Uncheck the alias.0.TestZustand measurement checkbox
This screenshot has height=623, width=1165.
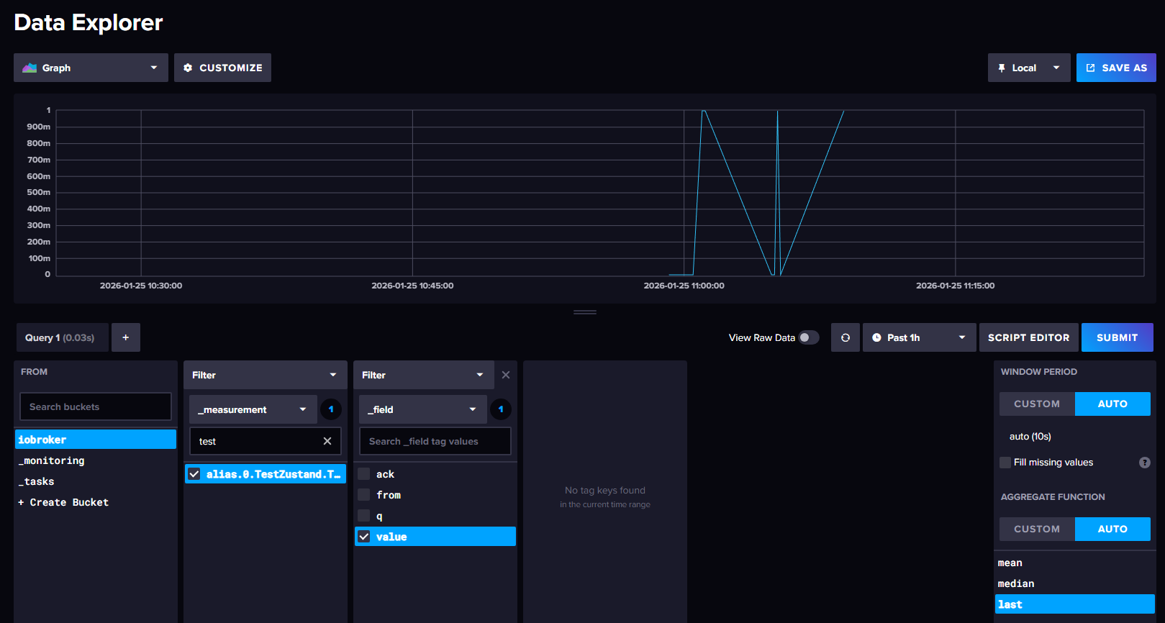[x=194, y=474]
